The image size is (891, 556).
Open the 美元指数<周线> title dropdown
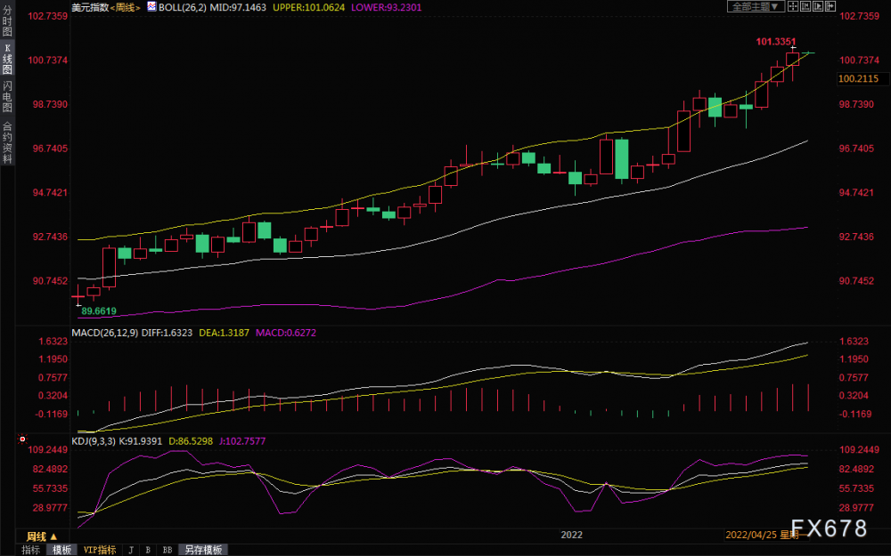click(106, 7)
